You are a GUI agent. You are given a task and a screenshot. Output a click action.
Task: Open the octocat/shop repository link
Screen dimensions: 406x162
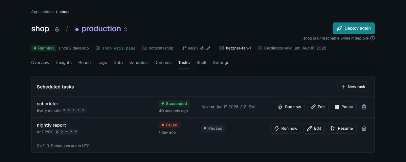coord(161,48)
